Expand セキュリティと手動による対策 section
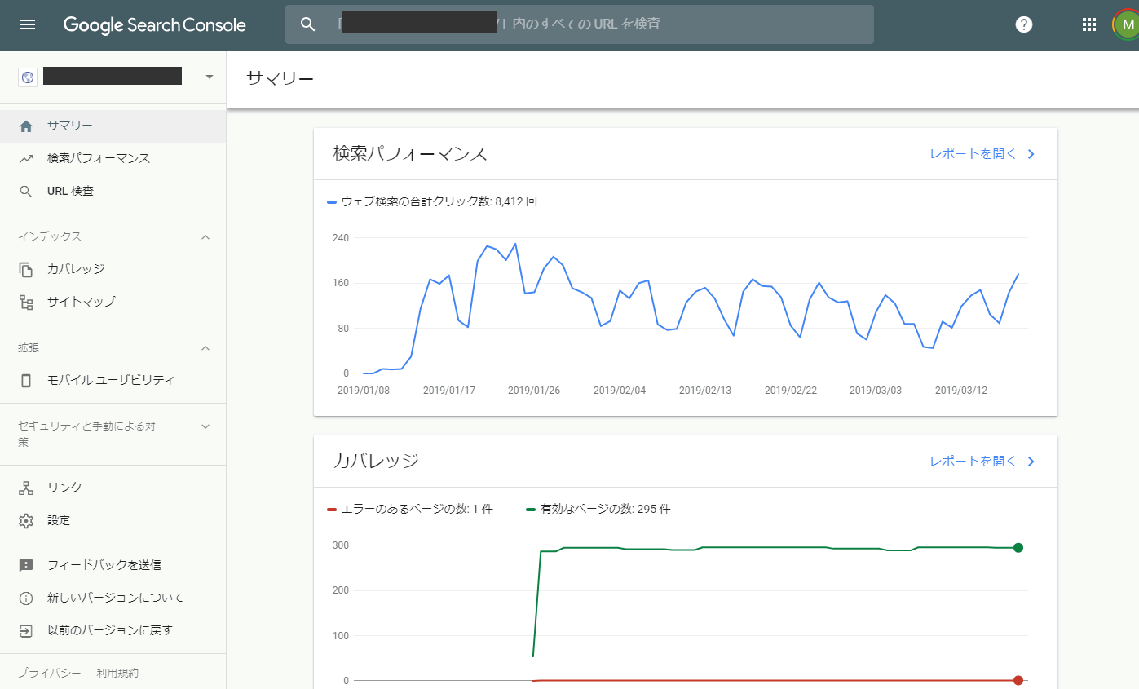 [205, 426]
